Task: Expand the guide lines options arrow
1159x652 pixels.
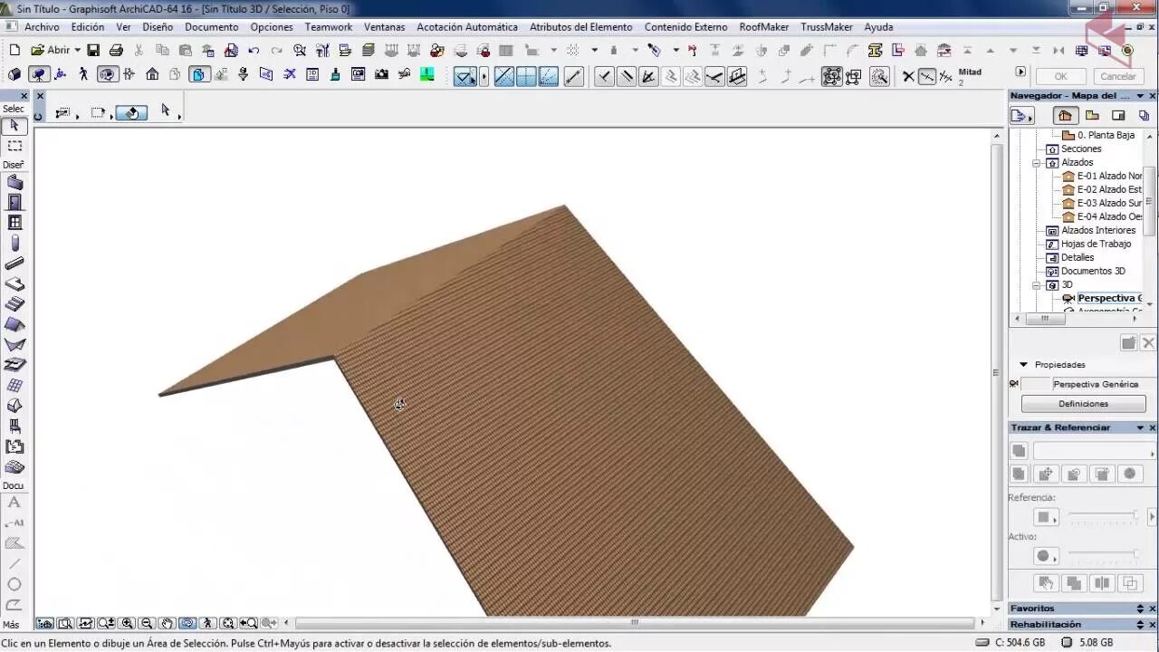Action: (x=484, y=77)
